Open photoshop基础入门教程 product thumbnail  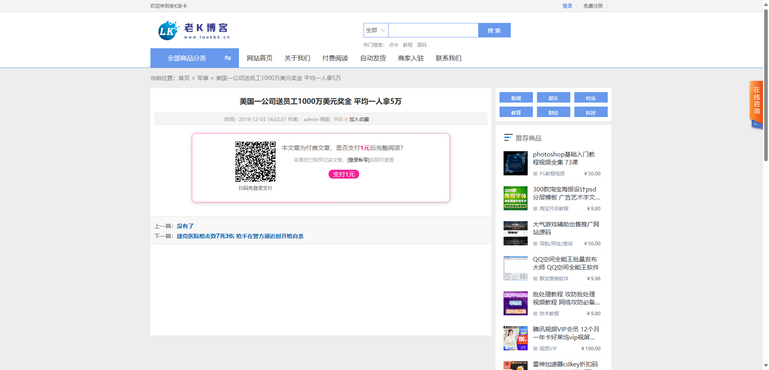pyautogui.click(x=516, y=163)
